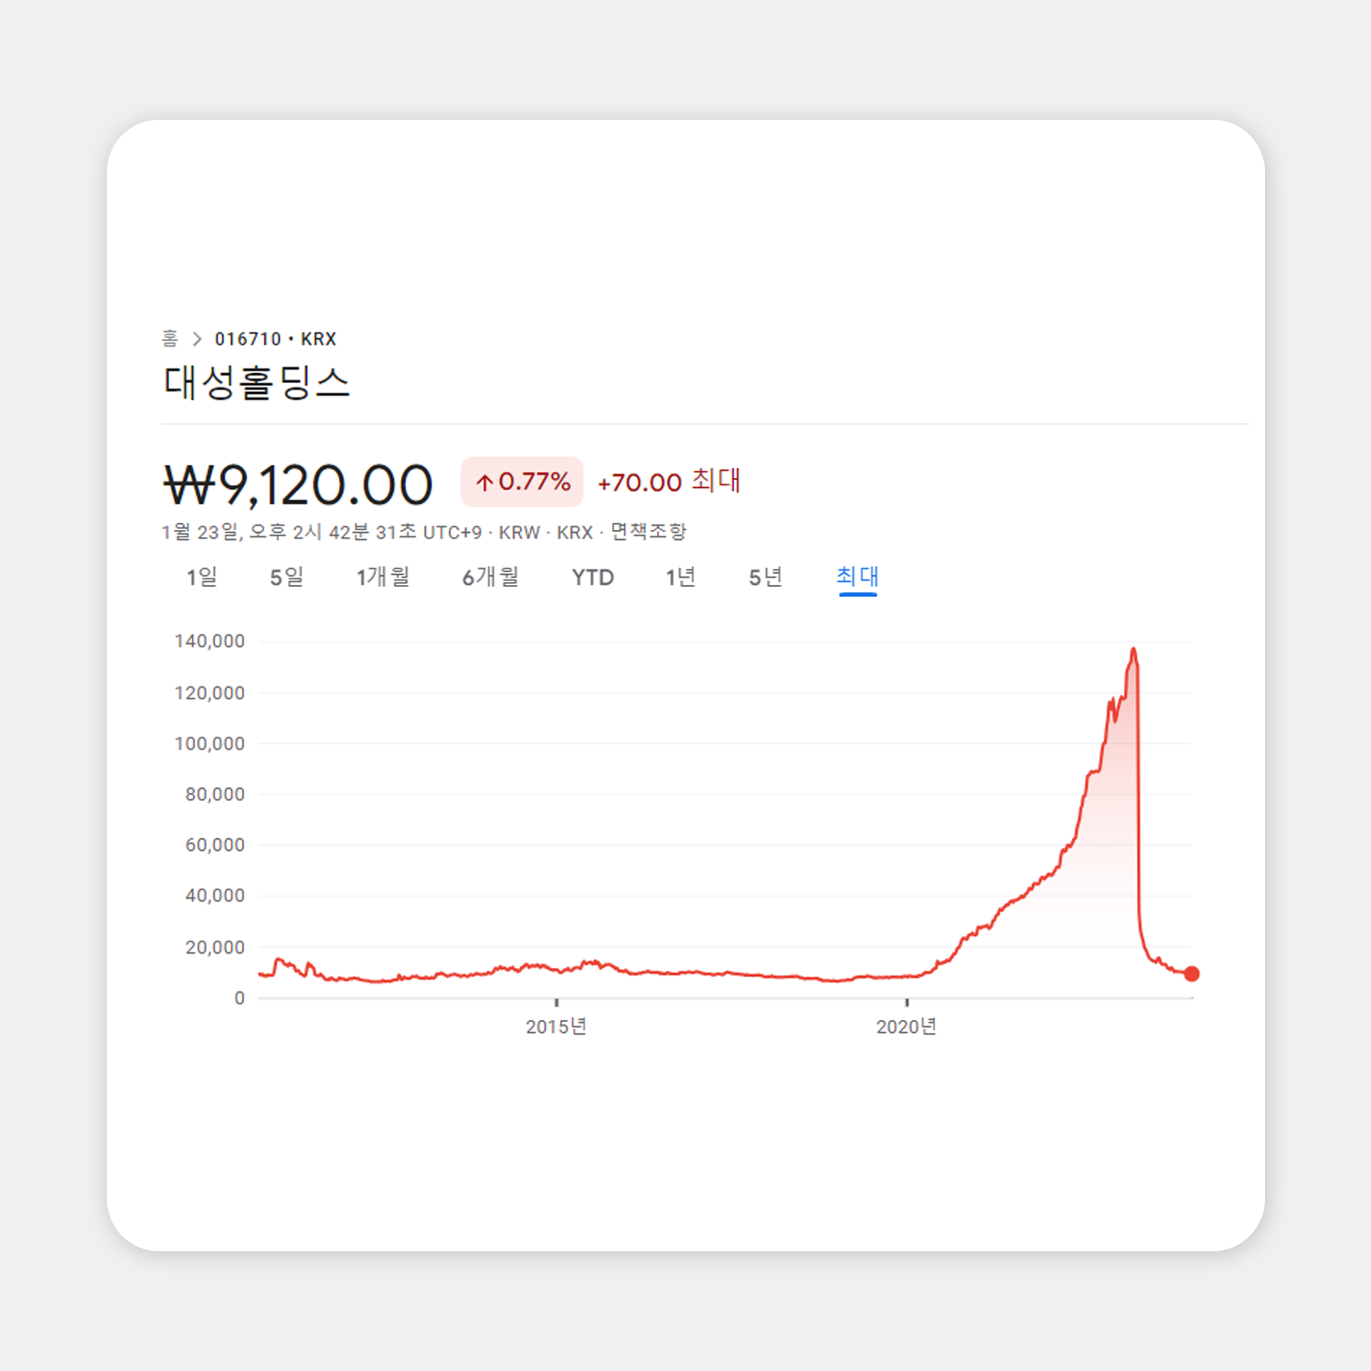Click the 60,000 y-axis label
Screen dimensions: 1371x1371
click(215, 845)
